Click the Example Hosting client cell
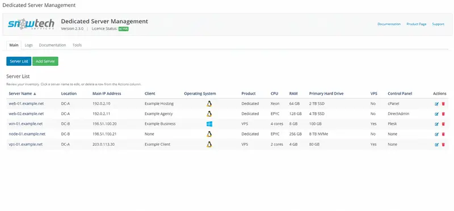Screen dimensions: 454x211 coord(159,104)
